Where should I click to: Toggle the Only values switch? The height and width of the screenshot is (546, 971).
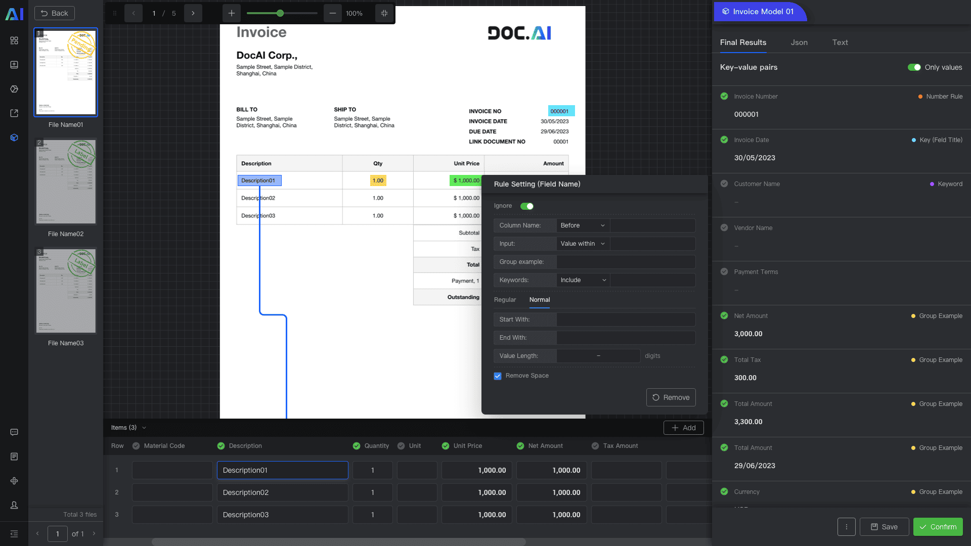(x=914, y=67)
